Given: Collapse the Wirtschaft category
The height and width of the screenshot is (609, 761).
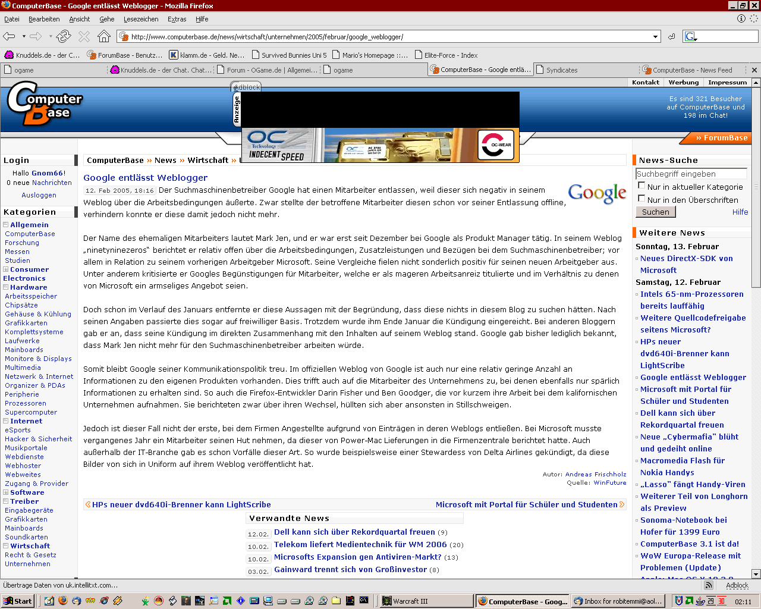Looking at the screenshot, I should [5, 546].
